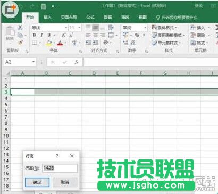Open 单元格样式 cell styles menu
Viewport: 218px width, 194px height.
[x=166, y=43]
